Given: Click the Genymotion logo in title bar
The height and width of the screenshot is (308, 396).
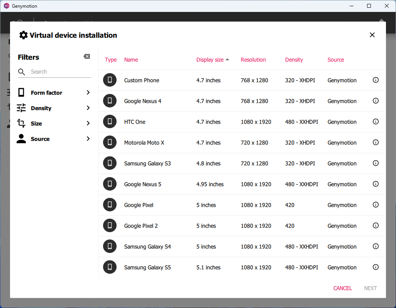Looking at the screenshot, I should pyautogui.click(x=6, y=6).
